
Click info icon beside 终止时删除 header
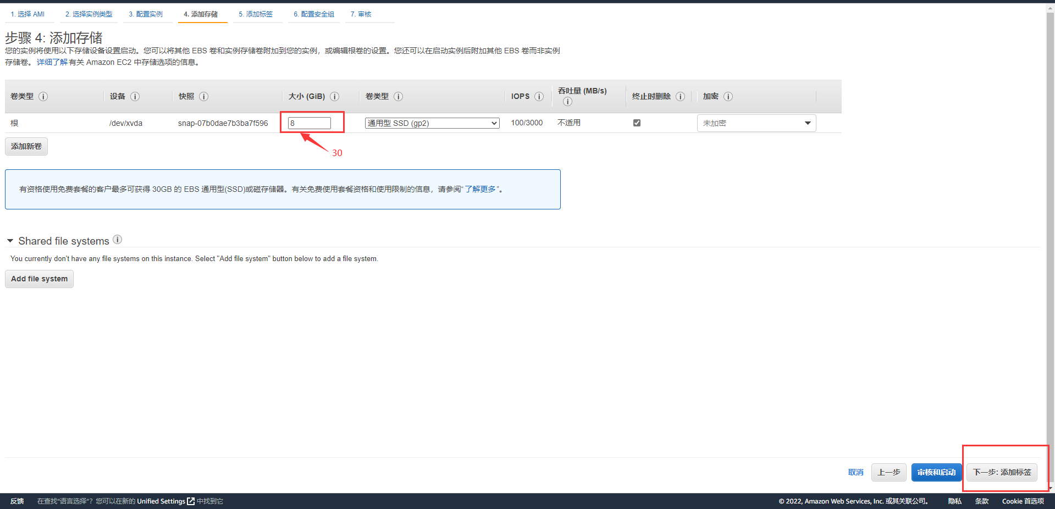click(x=680, y=96)
